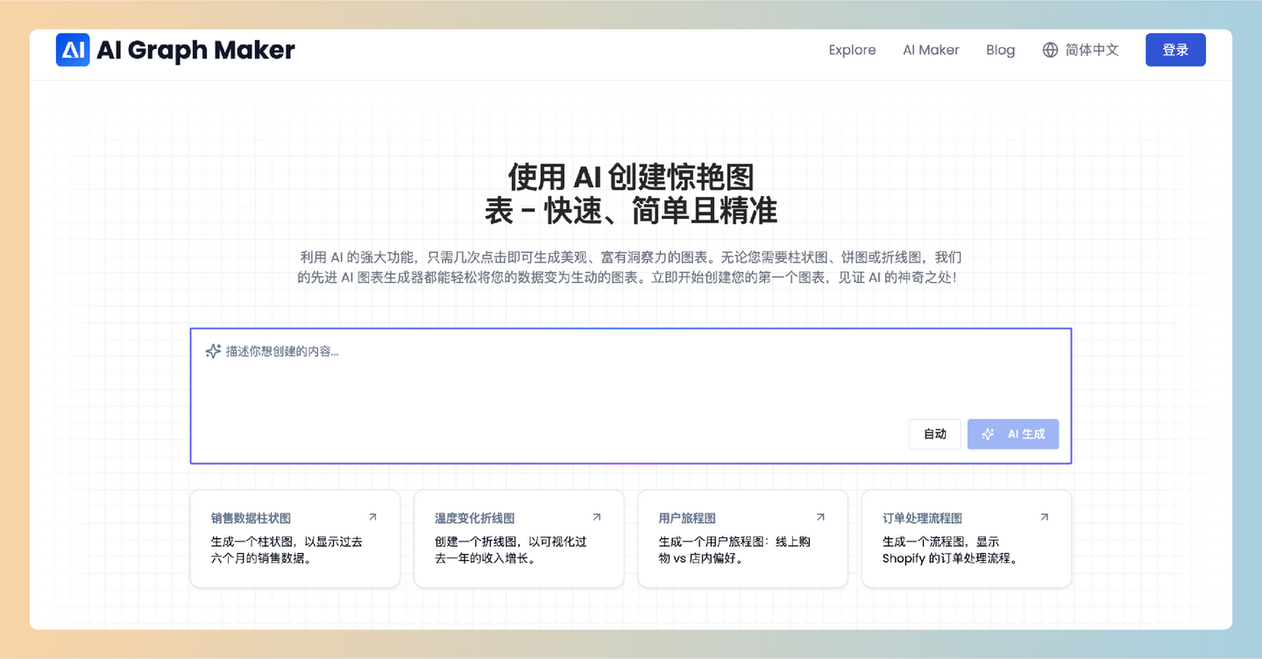Viewport: 1262px width, 659px height.
Task: Select AI Maker in the navigation
Action: (931, 50)
